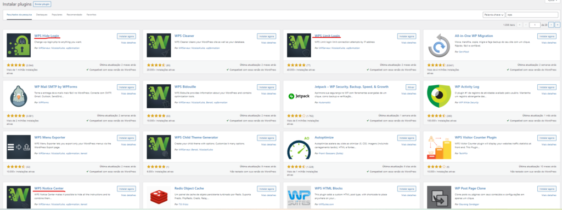Image resolution: width=562 pixels, height=210 pixels.
Task: Switch to the Favoritos tab
Action: [91, 15]
